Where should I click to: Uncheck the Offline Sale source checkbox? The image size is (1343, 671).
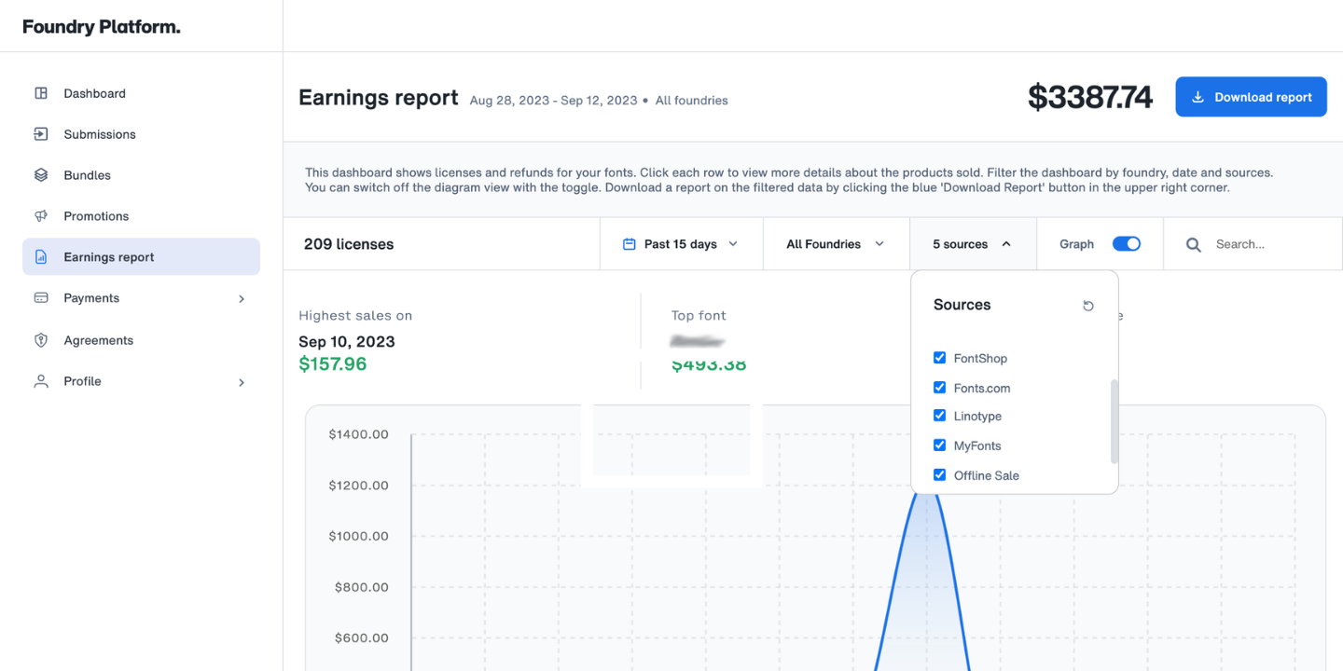pos(940,474)
